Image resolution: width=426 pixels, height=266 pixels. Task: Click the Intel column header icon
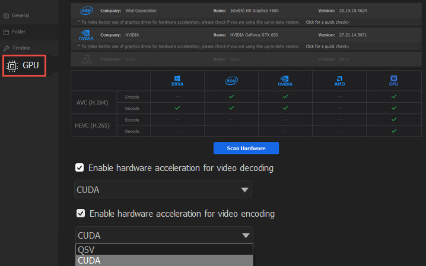pos(231,81)
